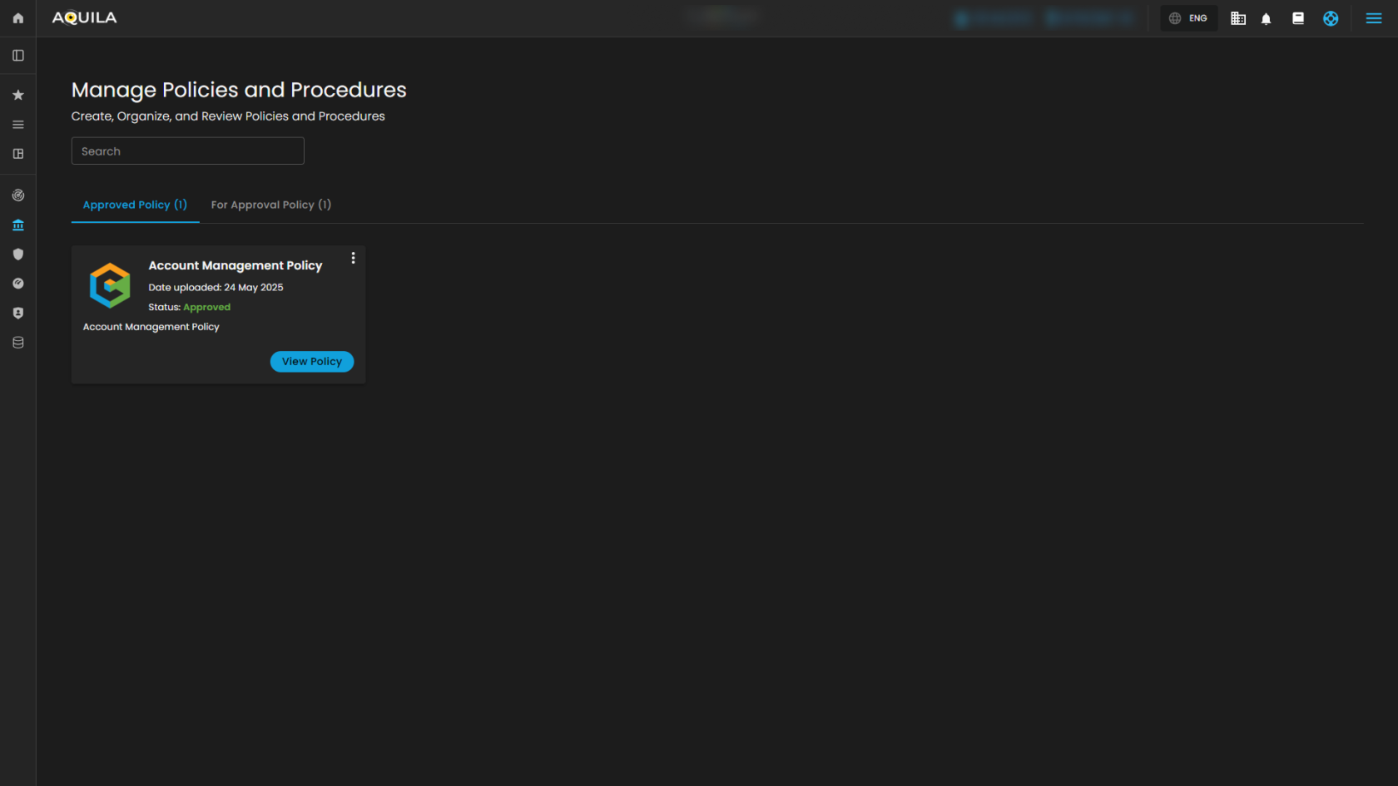Open the organization building icon in header

(x=1238, y=18)
